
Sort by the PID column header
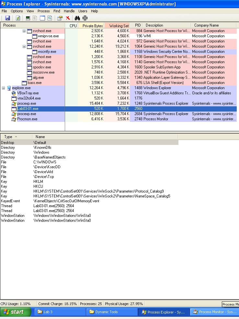[136, 25]
